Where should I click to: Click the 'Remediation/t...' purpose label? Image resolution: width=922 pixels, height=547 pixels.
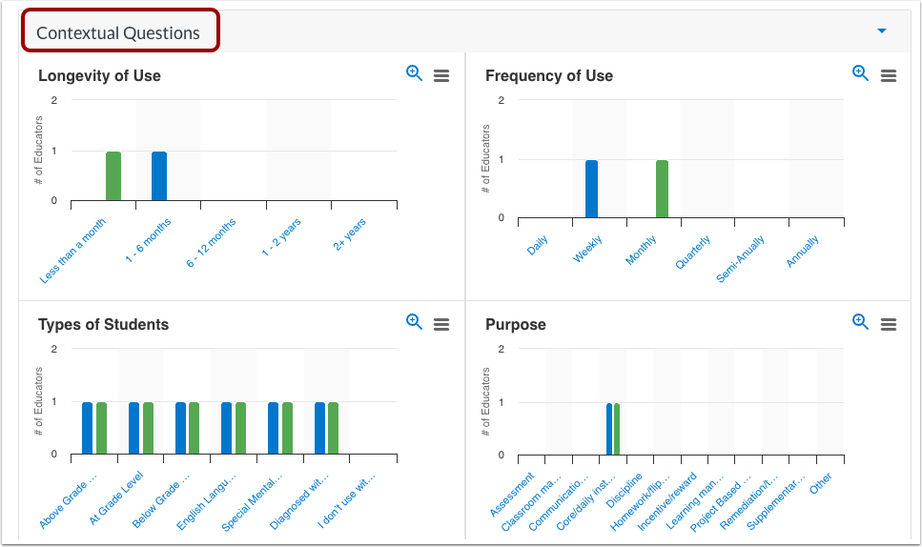(x=749, y=502)
